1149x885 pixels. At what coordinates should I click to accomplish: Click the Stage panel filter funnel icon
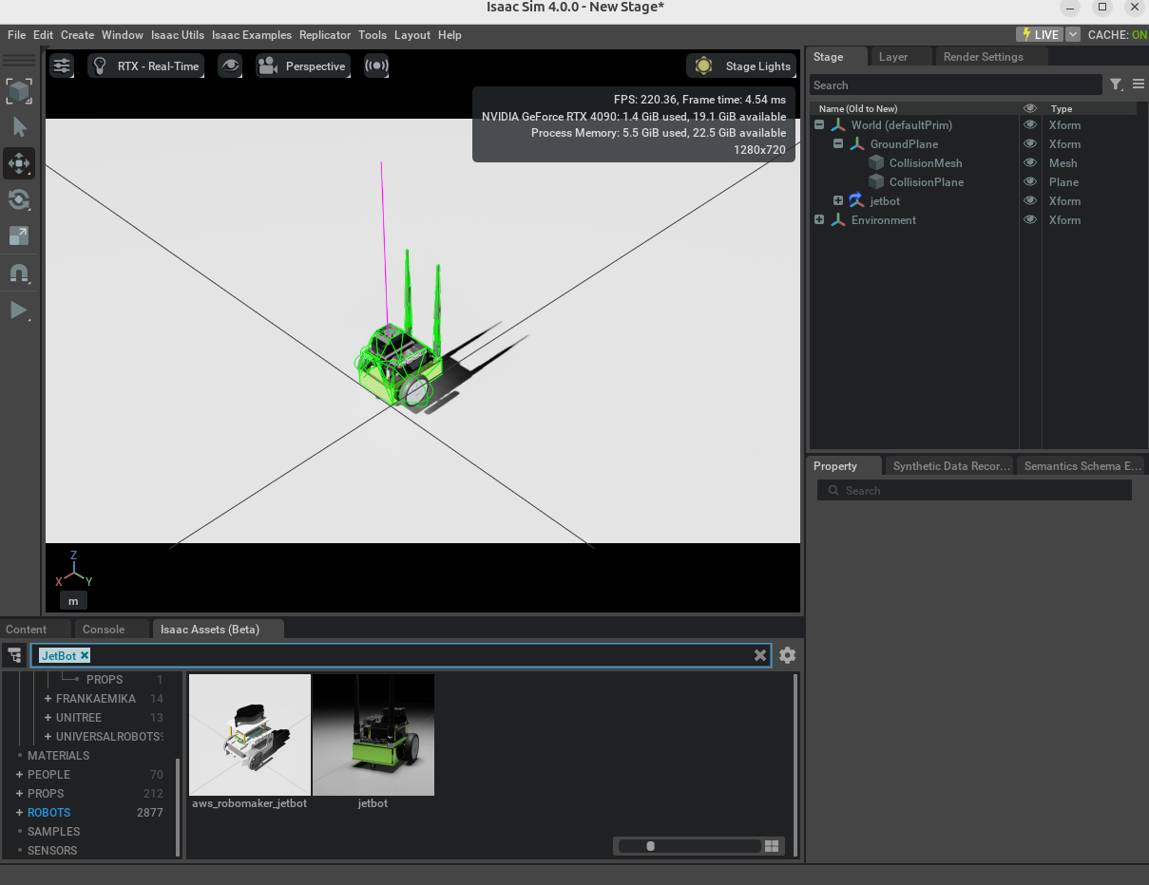[x=1117, y=85]
